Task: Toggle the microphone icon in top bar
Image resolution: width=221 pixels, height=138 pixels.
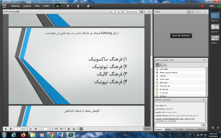Action: [68, 6]
